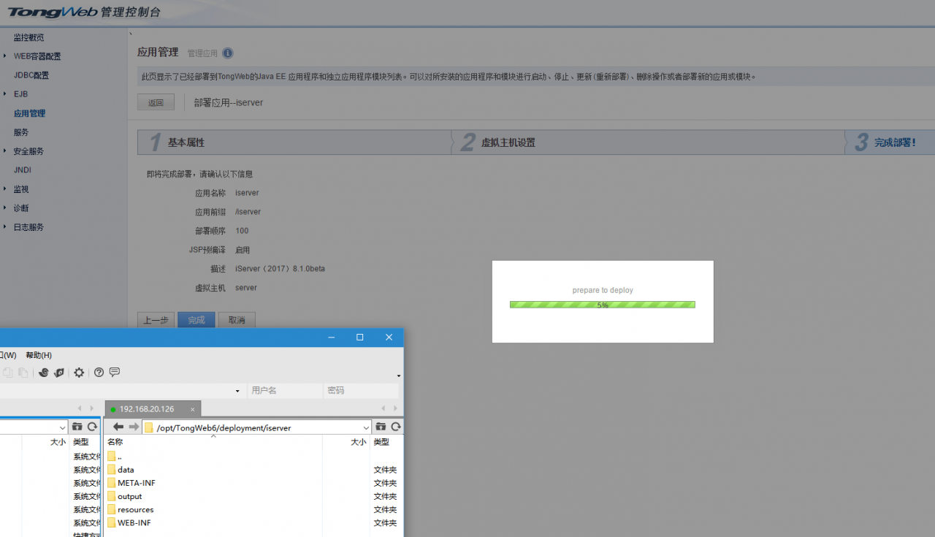The width and height of the screenshot is (935, 537).
Task: Click the info icon beside 管理应用
Action: coord(228,53)
